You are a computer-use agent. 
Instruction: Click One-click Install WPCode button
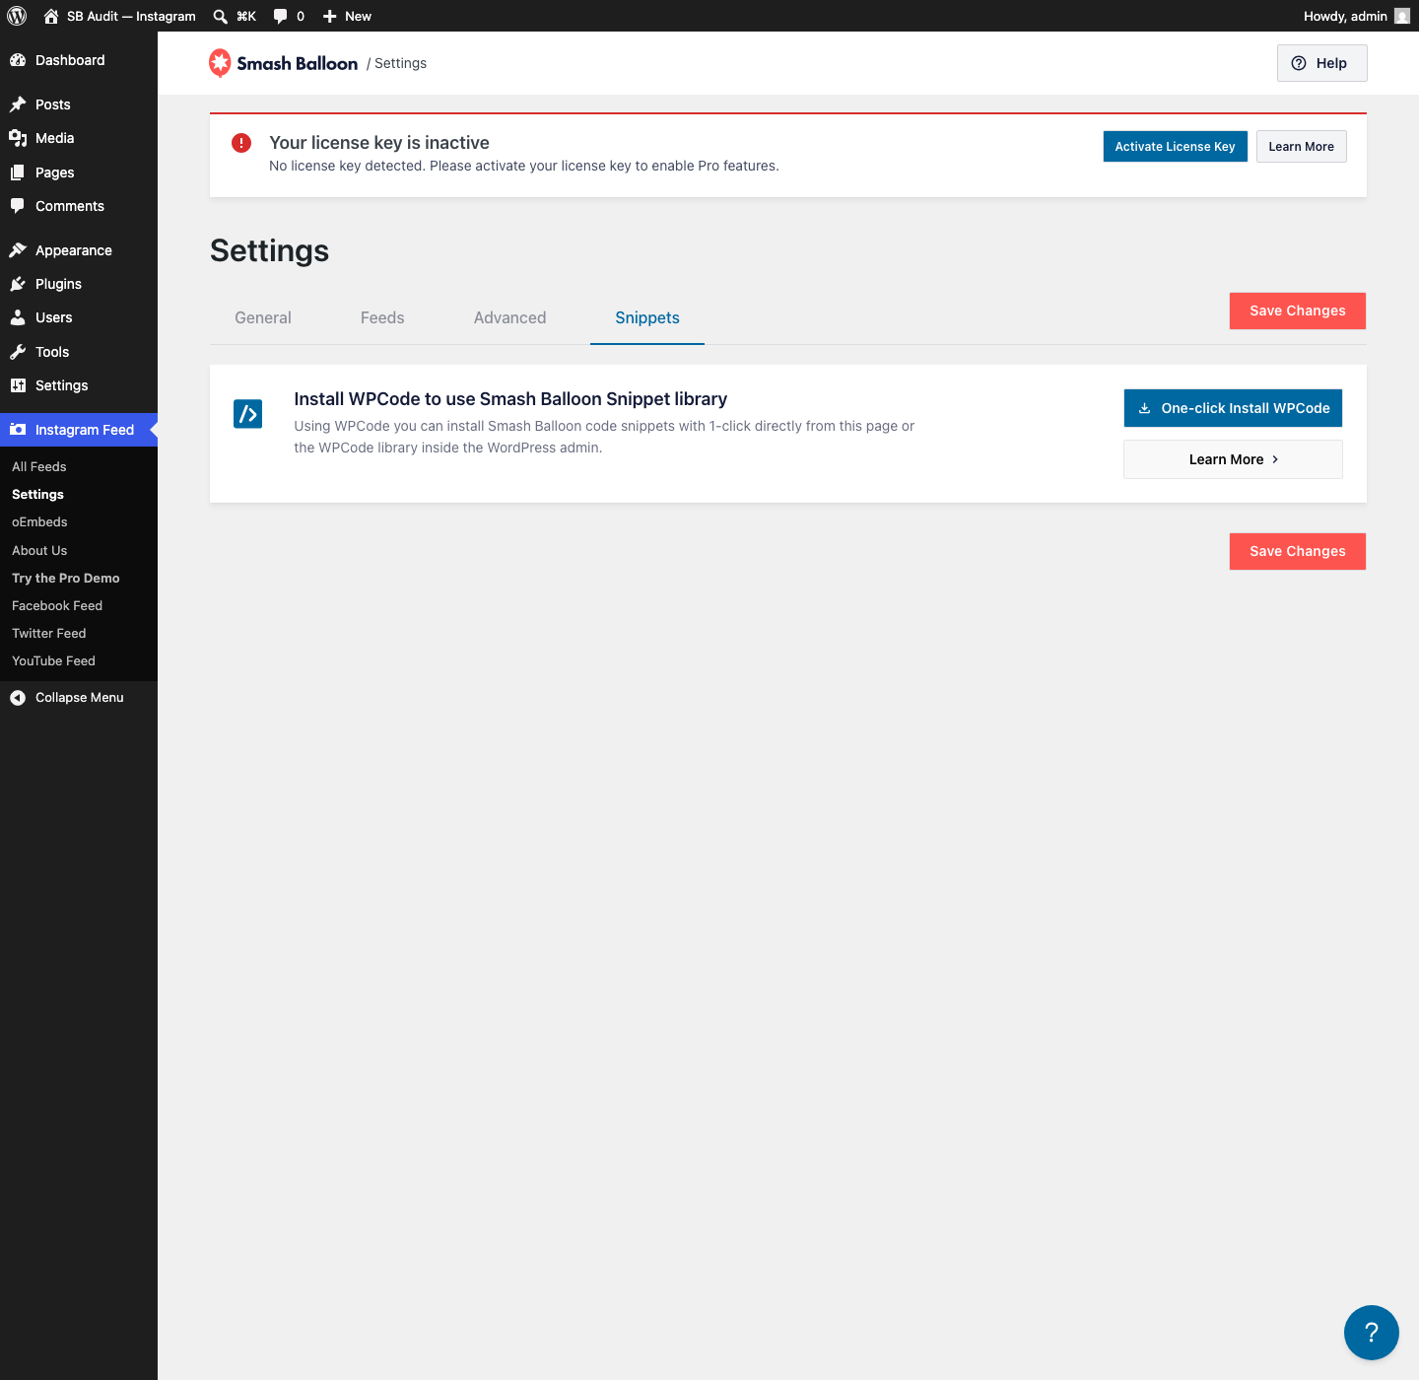(1233, 408)
